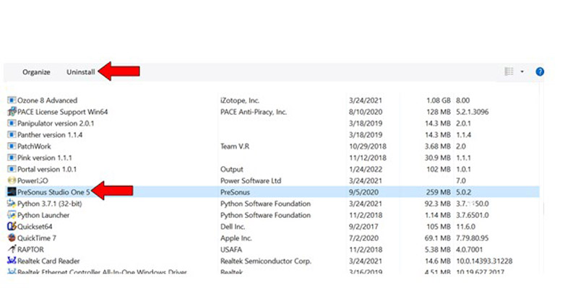This screenshot has height=288, width=578.
Task: Select the PowerISO entry name
Action: 33,181
